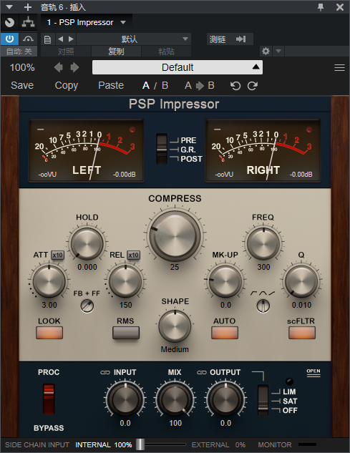Load next host preset arrow
Viewport: 350px width, 453px height.
point(71,39)
